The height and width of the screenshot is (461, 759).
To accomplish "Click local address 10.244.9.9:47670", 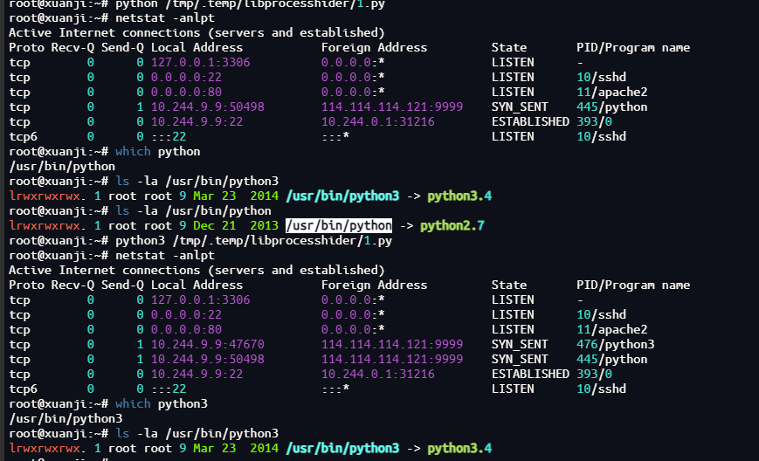I will [208, 344].
